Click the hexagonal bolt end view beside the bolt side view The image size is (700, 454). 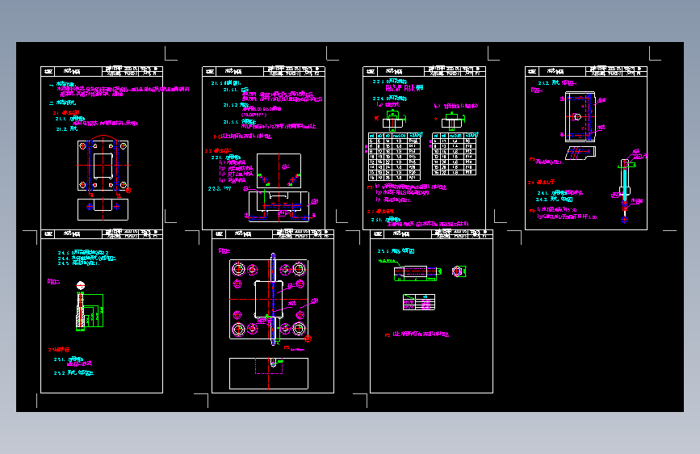pos(459,271)
